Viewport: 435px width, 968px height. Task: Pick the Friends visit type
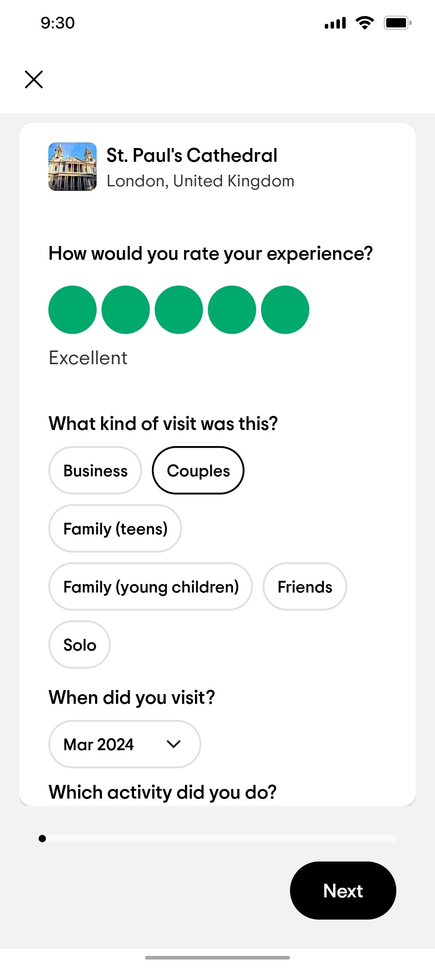[304, 587]
